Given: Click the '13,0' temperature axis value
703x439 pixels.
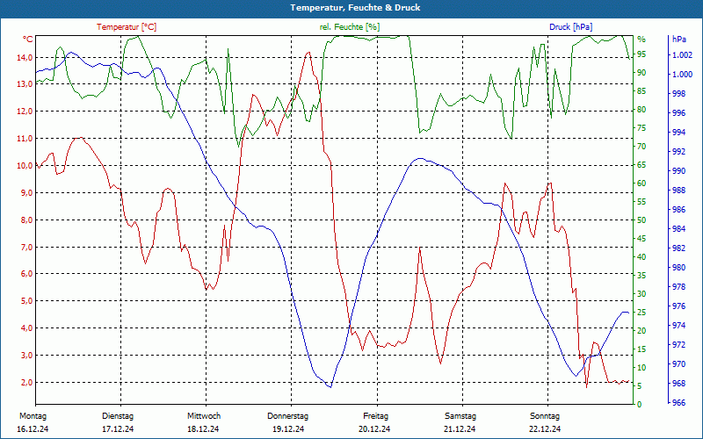Looking at the screenshot, I should click(x=25, y=84).
